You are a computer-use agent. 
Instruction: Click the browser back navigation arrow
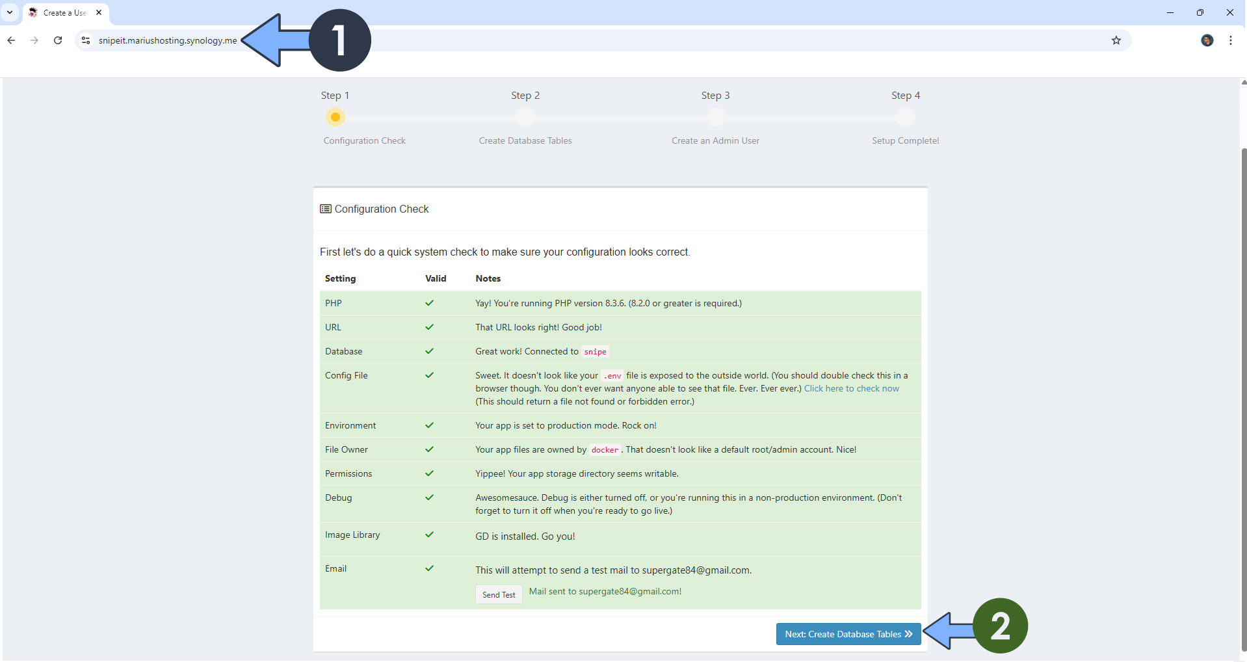[x=11, y=40]
